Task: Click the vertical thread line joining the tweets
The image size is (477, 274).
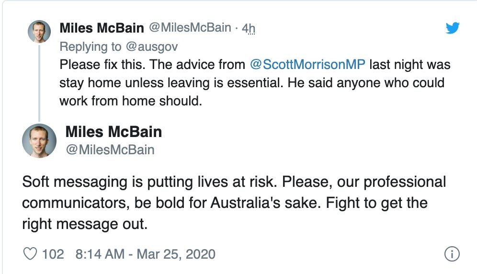Action: [39, 82]
